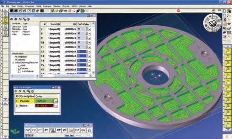Click the first black-square icon in top toolbar
Viewport: 232px width, 139px height.
pyautogui.click(x=12, y=11)
